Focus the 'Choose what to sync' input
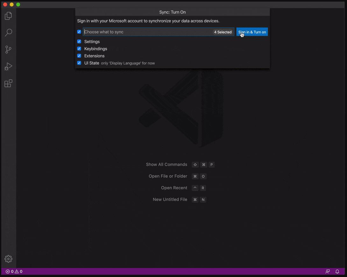 [x=159, y=32]
